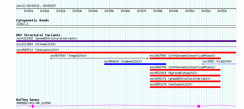Open esv3647554 1000GenomesConsortiumPhase3 label

point(182,56)
